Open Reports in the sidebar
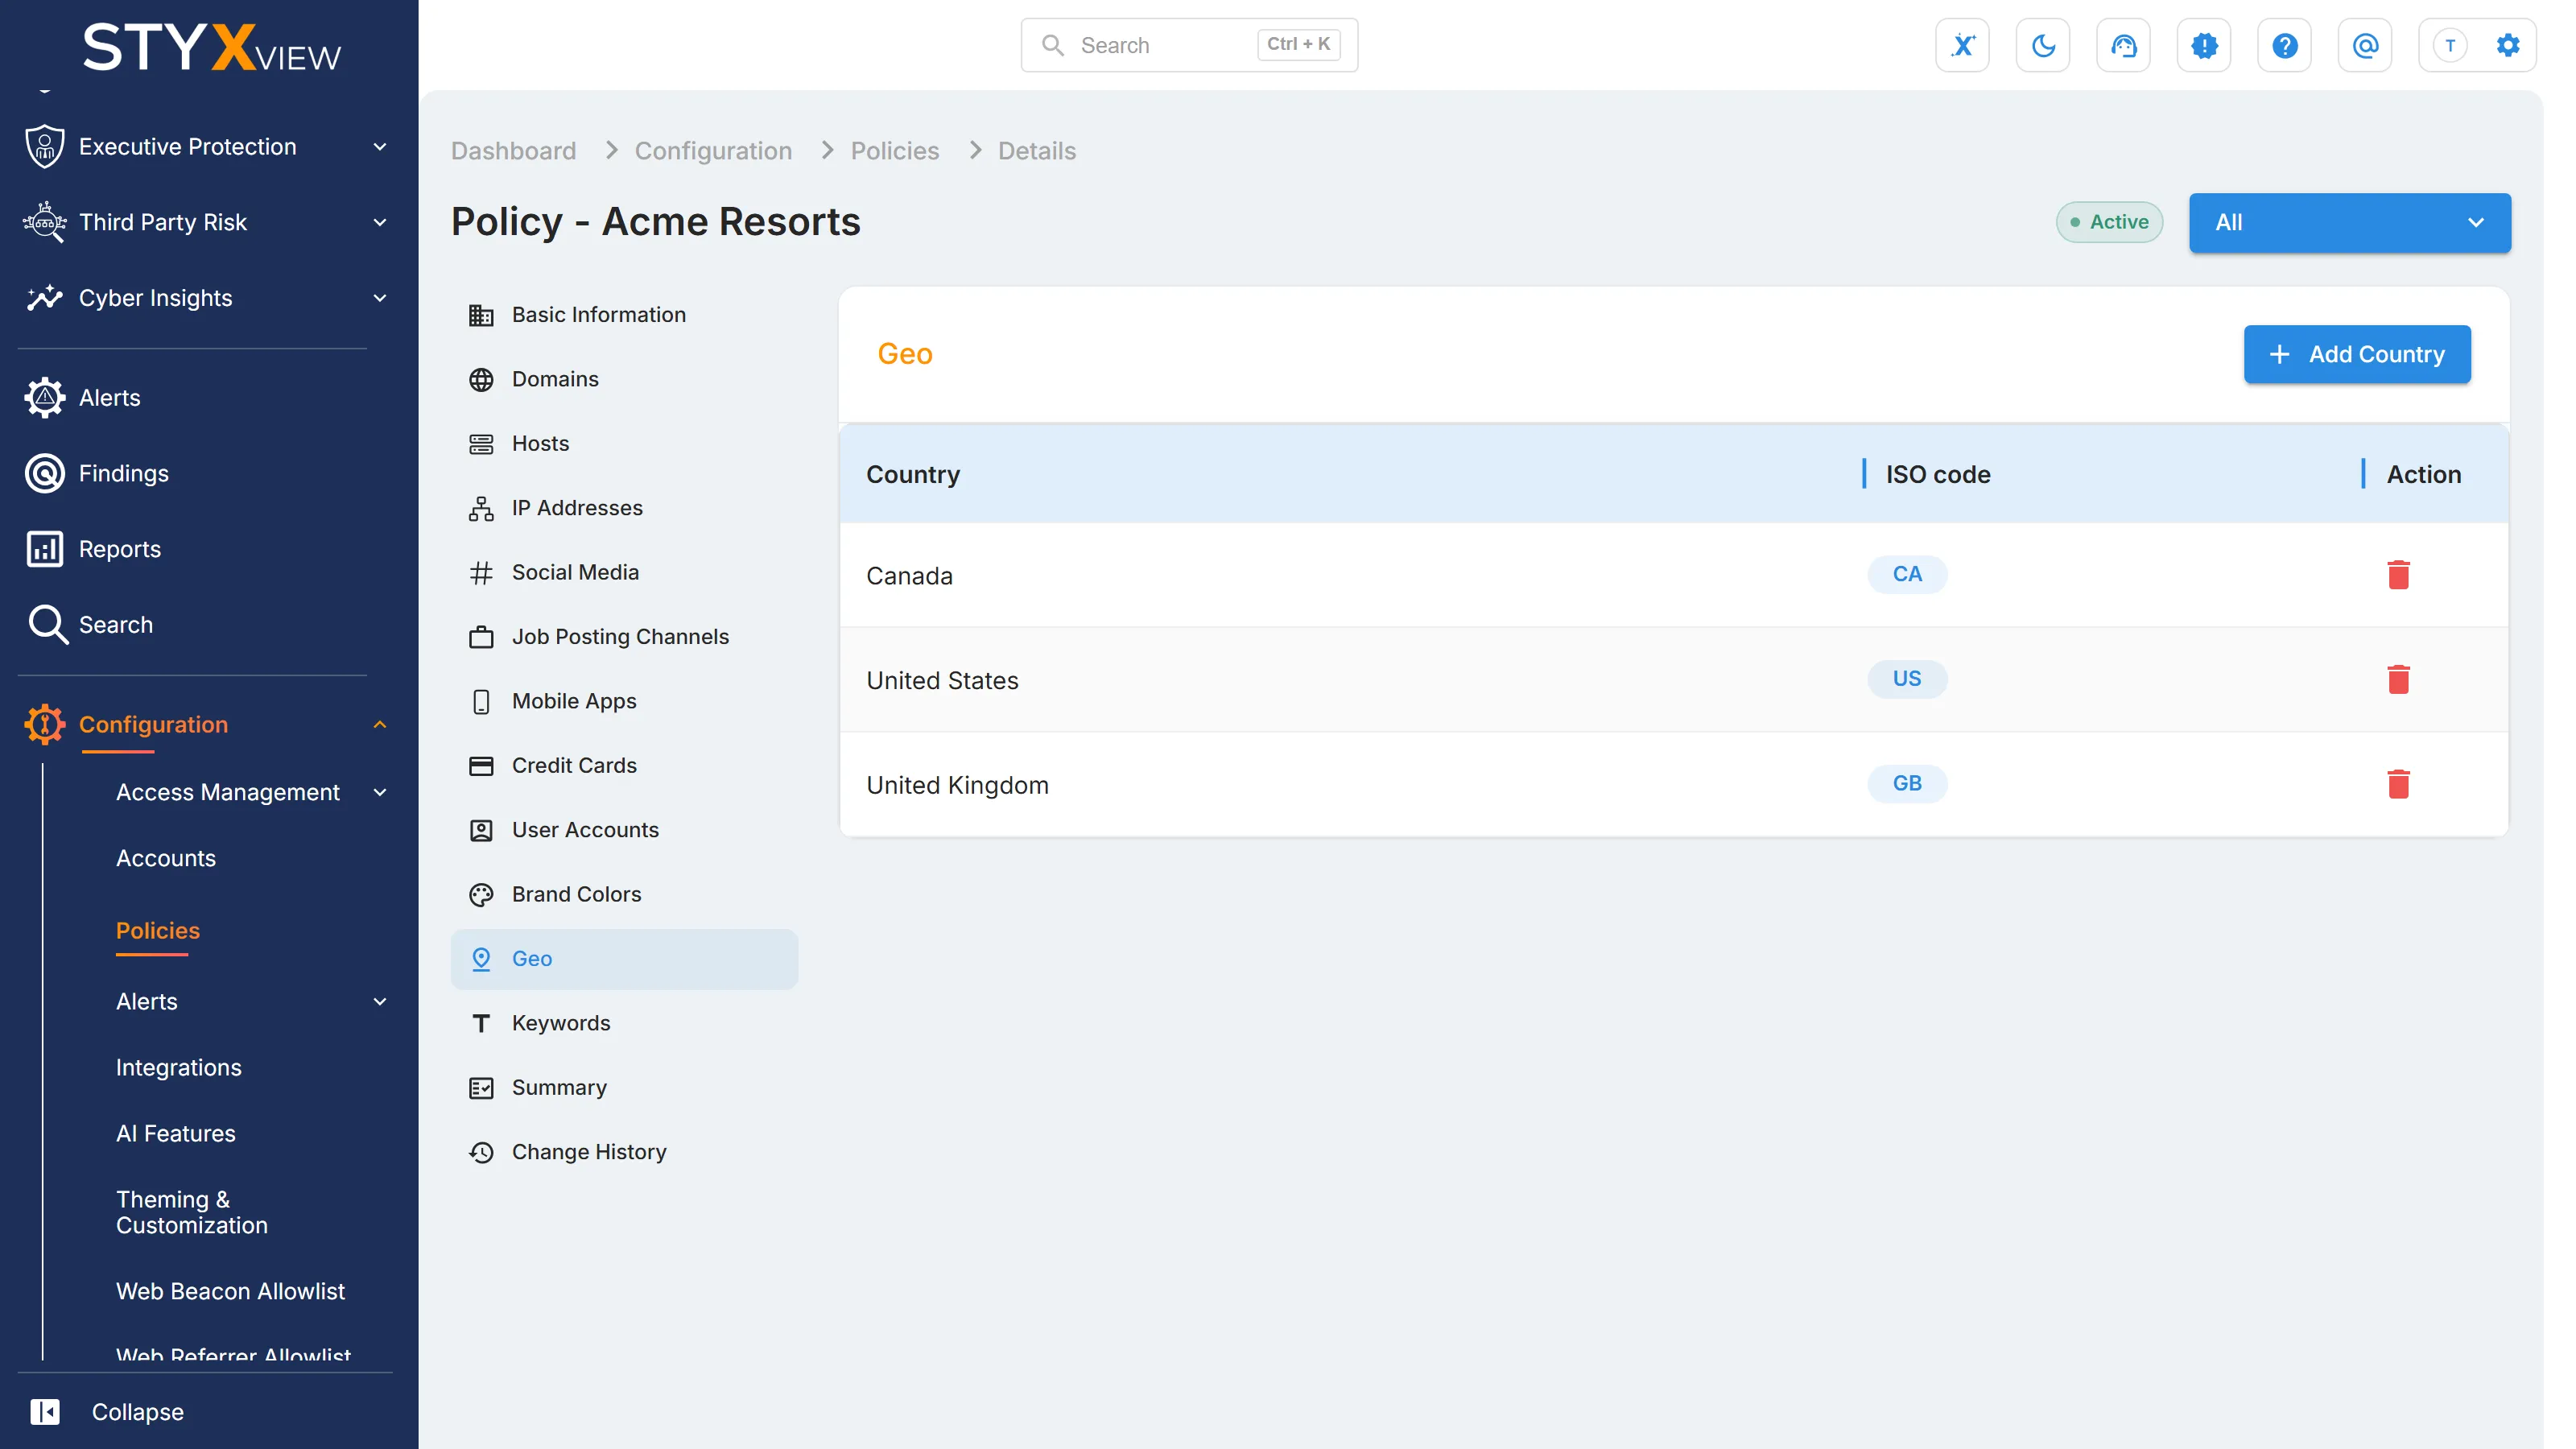2576x1449 pixels. (x=119, y=549)
